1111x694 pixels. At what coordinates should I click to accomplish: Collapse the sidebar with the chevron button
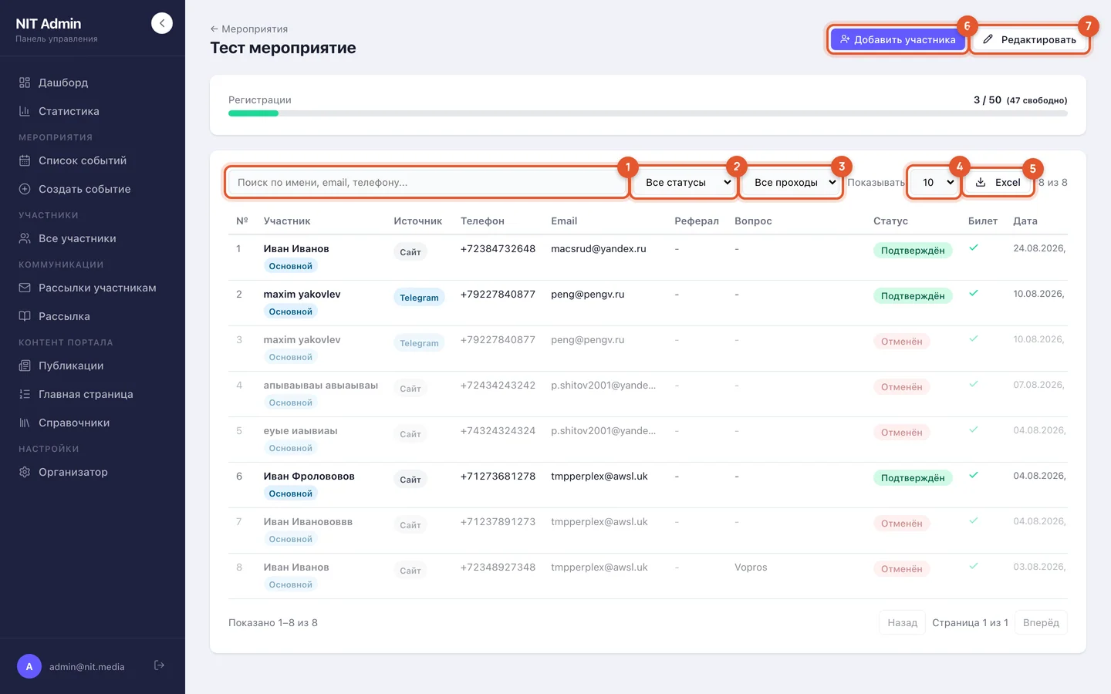(x=162, y=23)
